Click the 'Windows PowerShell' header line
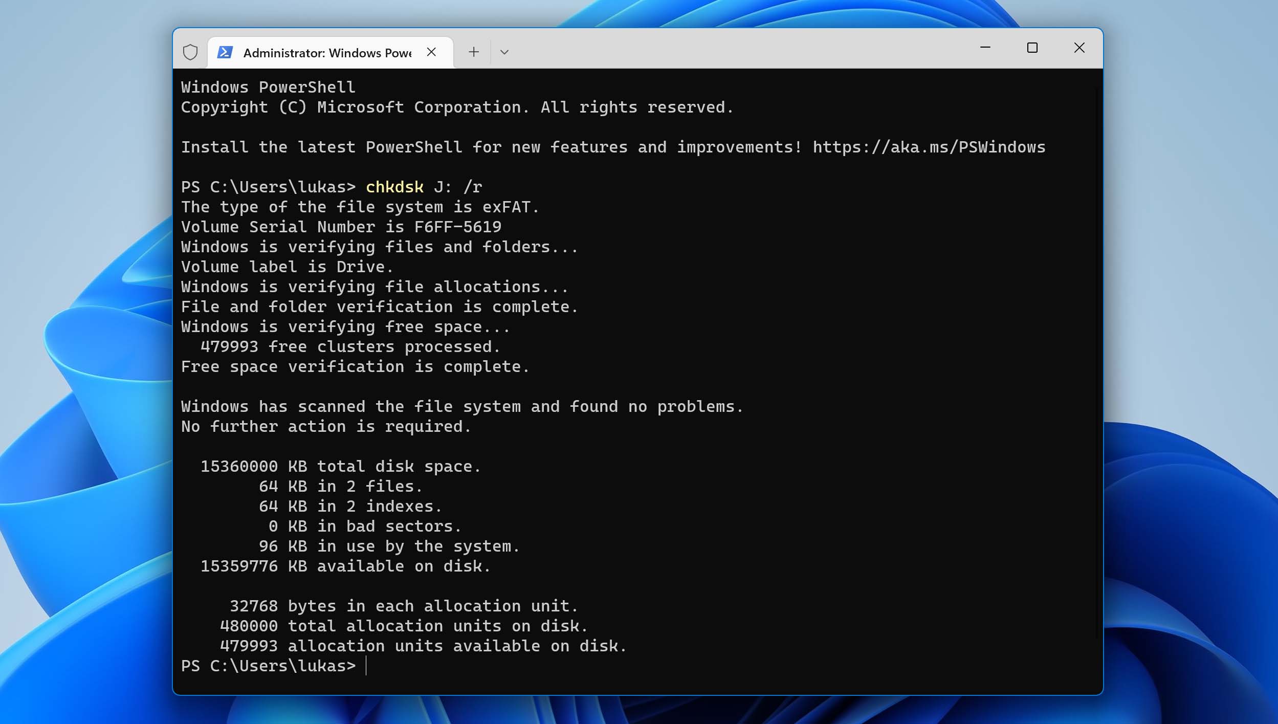 [x=268, y=87]
